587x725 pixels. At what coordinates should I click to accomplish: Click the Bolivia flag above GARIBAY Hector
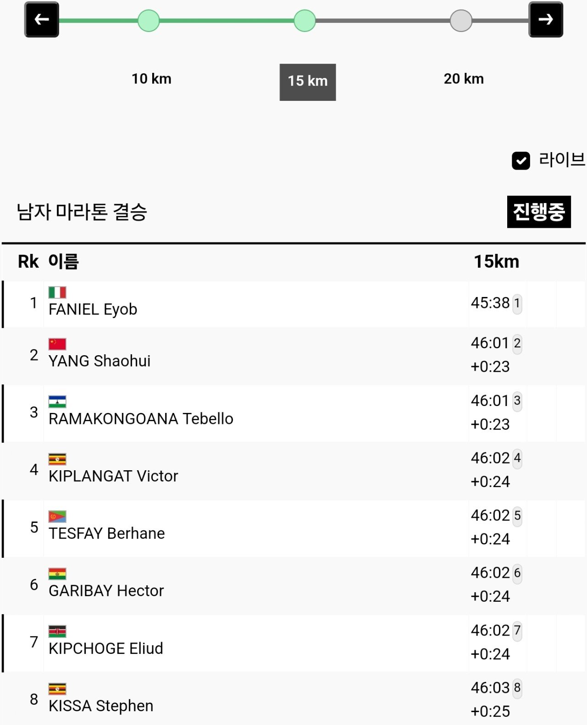click(57, 574)
